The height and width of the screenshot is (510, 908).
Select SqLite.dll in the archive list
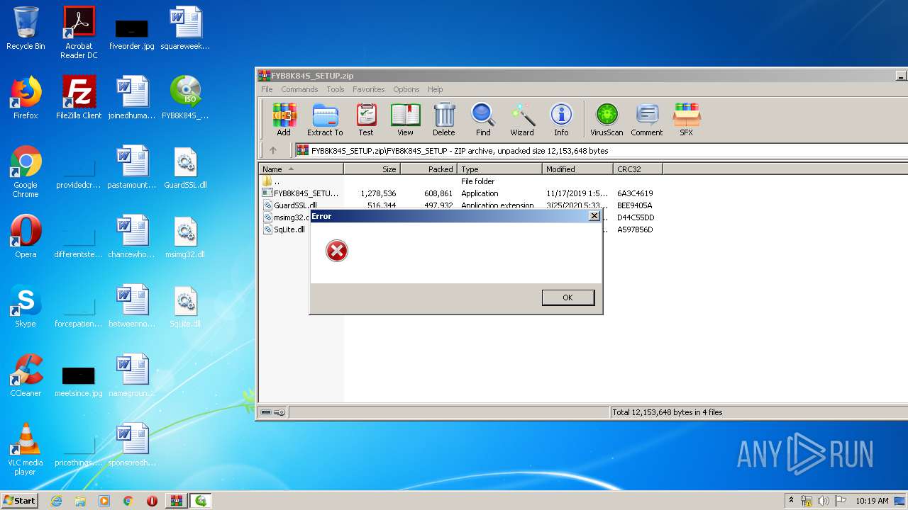point(284,229)
